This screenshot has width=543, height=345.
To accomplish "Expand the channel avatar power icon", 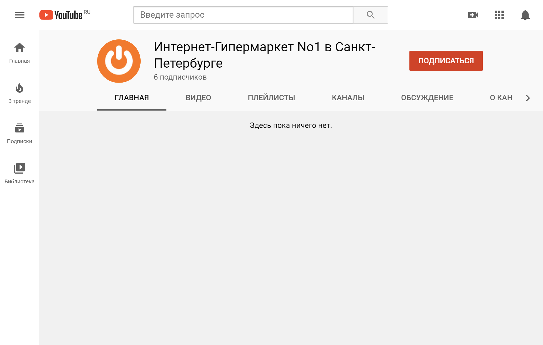I will click(119, 61).
